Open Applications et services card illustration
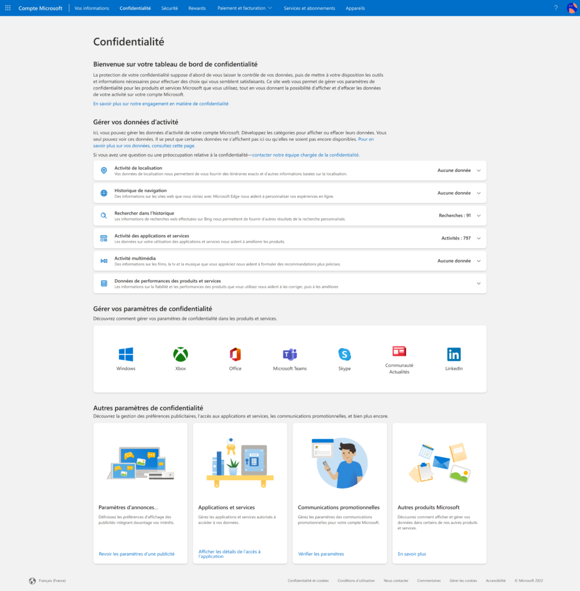Screen dimensions: 580x591 click(240, 463)
